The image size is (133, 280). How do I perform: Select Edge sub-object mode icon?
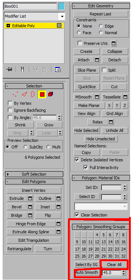(24, 94)
